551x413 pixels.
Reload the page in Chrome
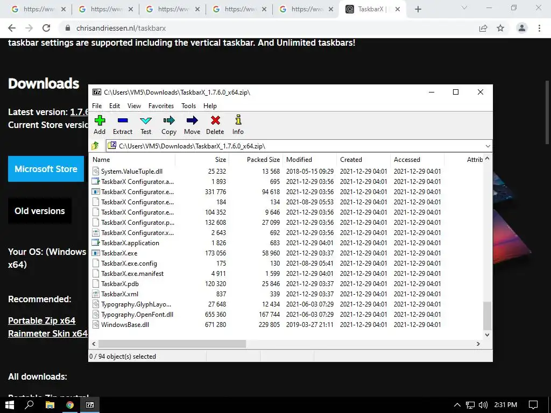tap(46, 28)
